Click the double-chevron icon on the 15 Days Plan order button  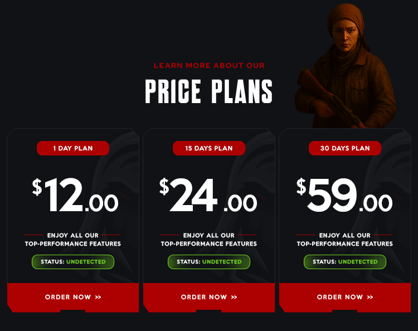click(234, 297)
